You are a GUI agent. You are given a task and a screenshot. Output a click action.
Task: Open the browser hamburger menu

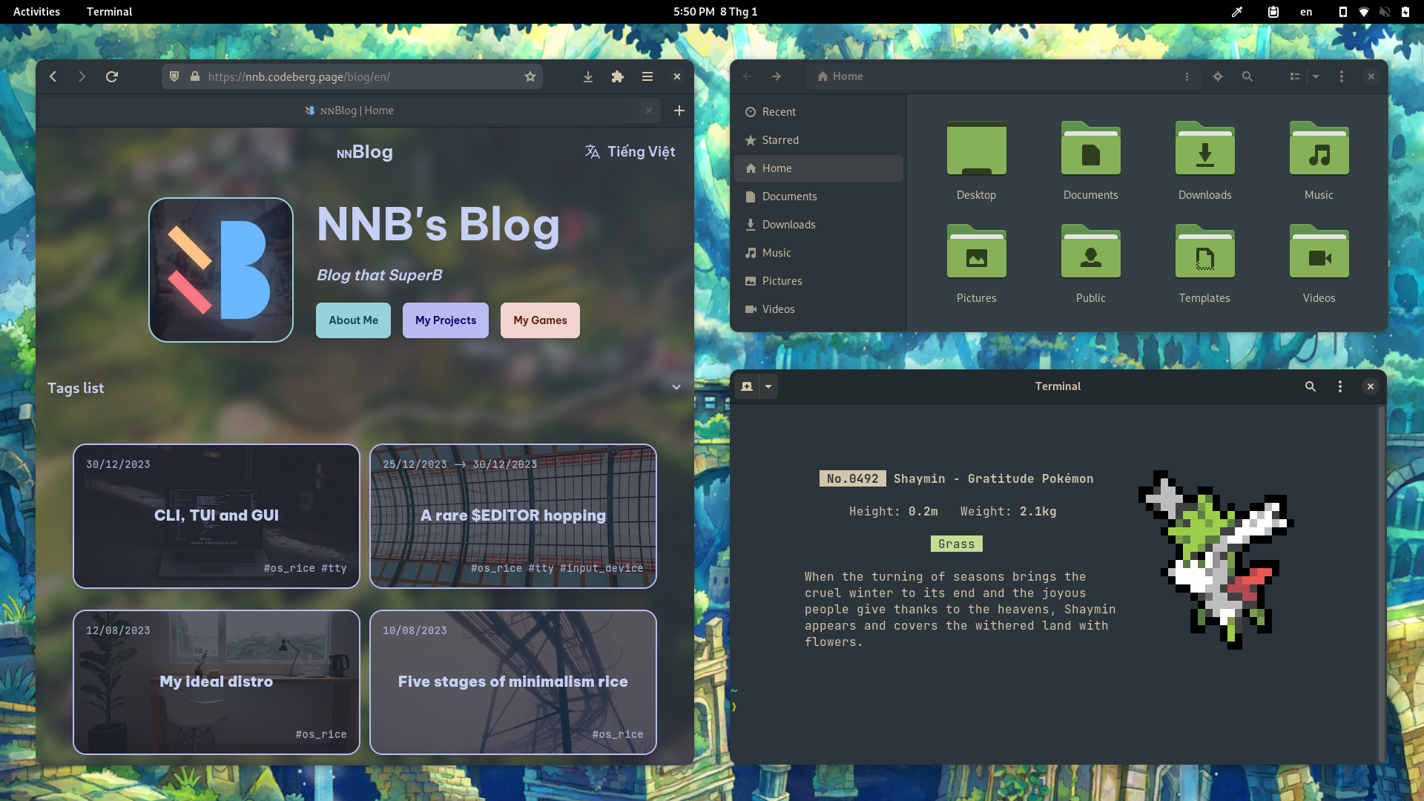[647, 76]
